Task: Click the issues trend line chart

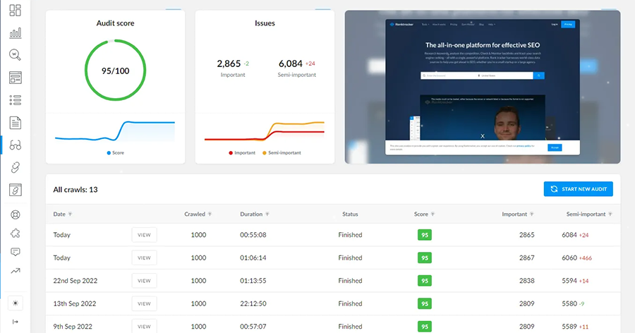Action: click(265, 131)
